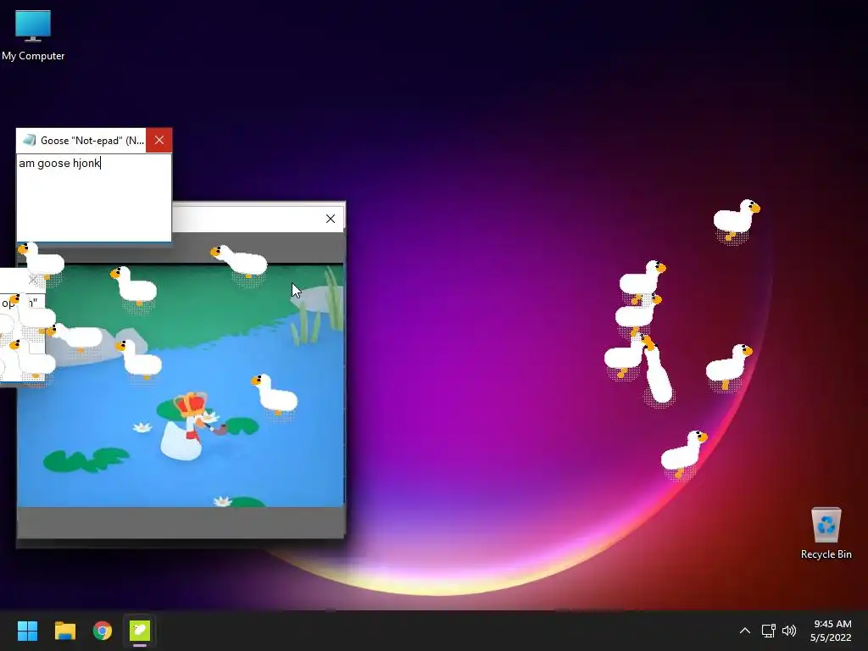Open the Recycle Bin desktop icon
Viewport: 868px width, 651px height.
826,533
